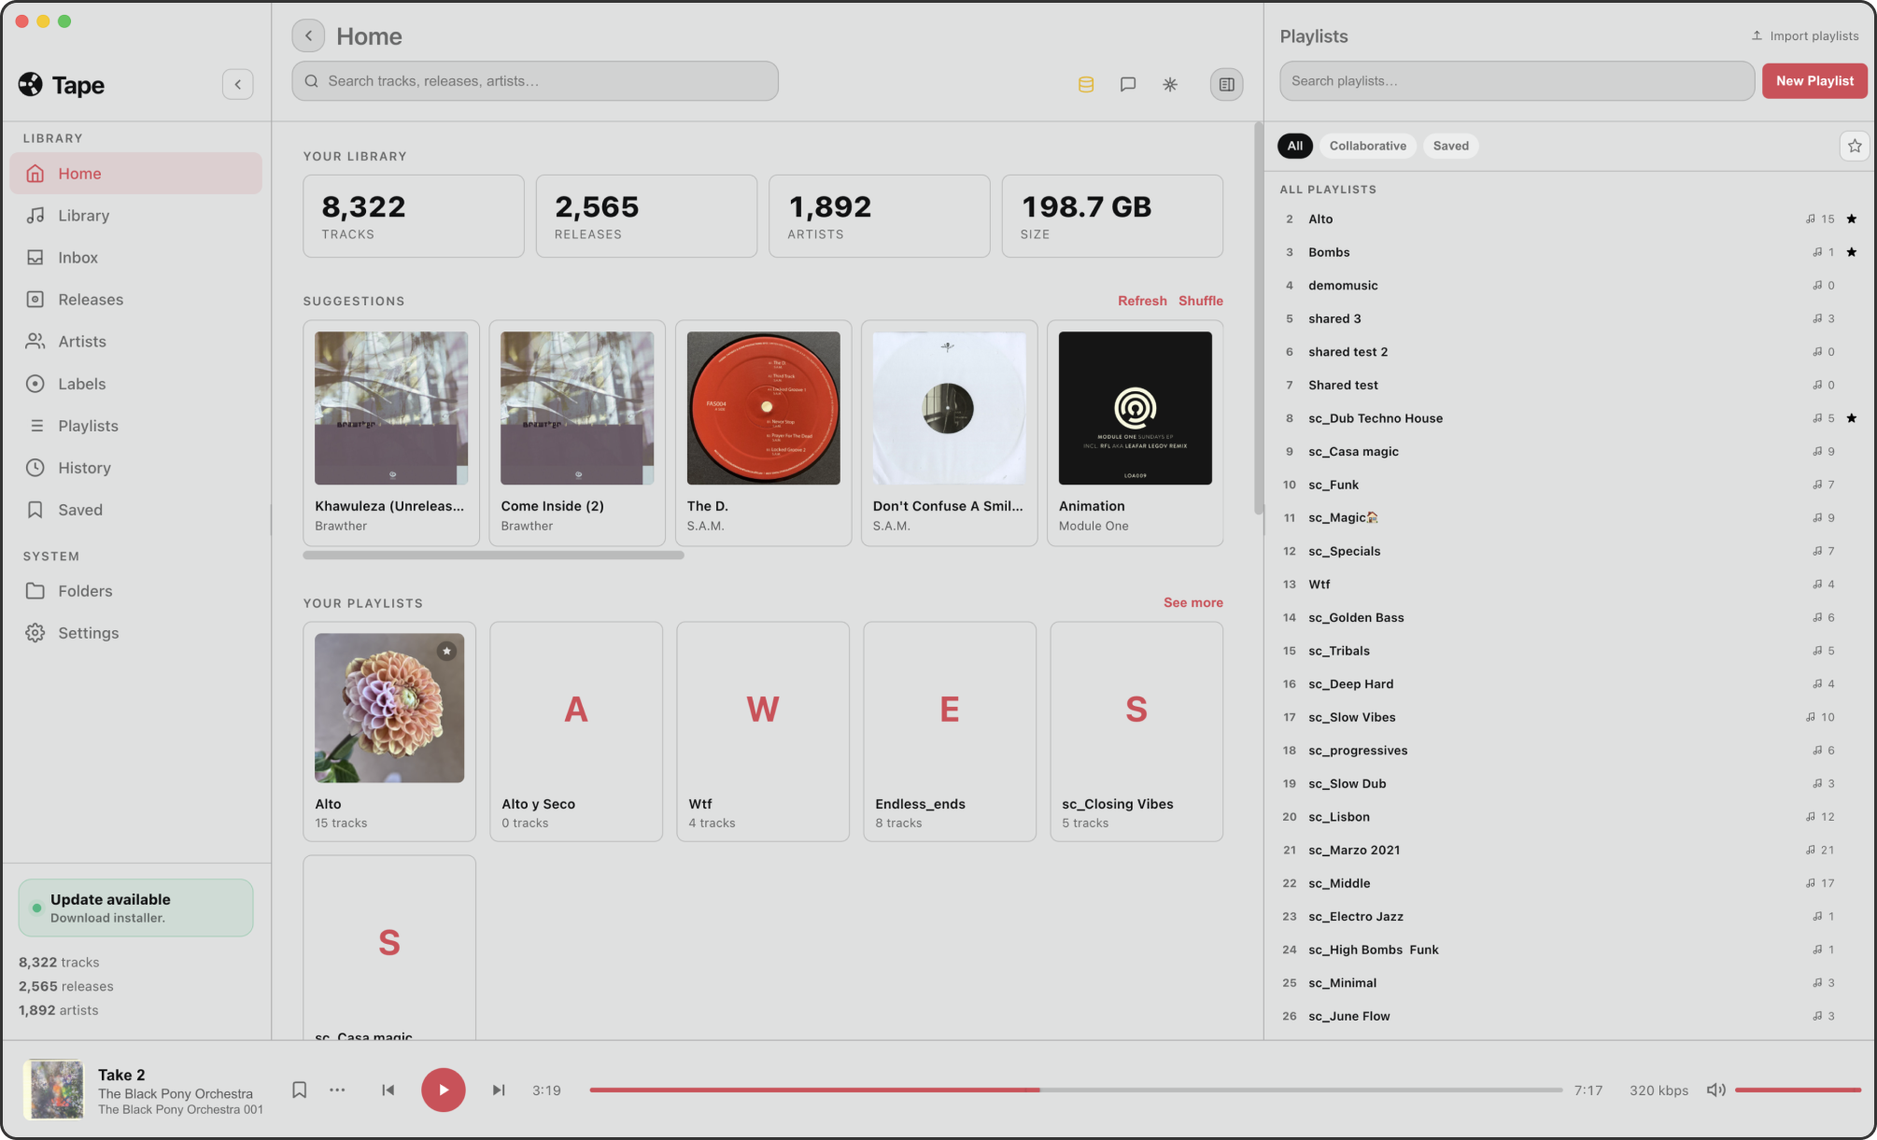Open Releases in the sidebar
The height and width of the screenshot is (1140, 1877).
tap(135, 300)
